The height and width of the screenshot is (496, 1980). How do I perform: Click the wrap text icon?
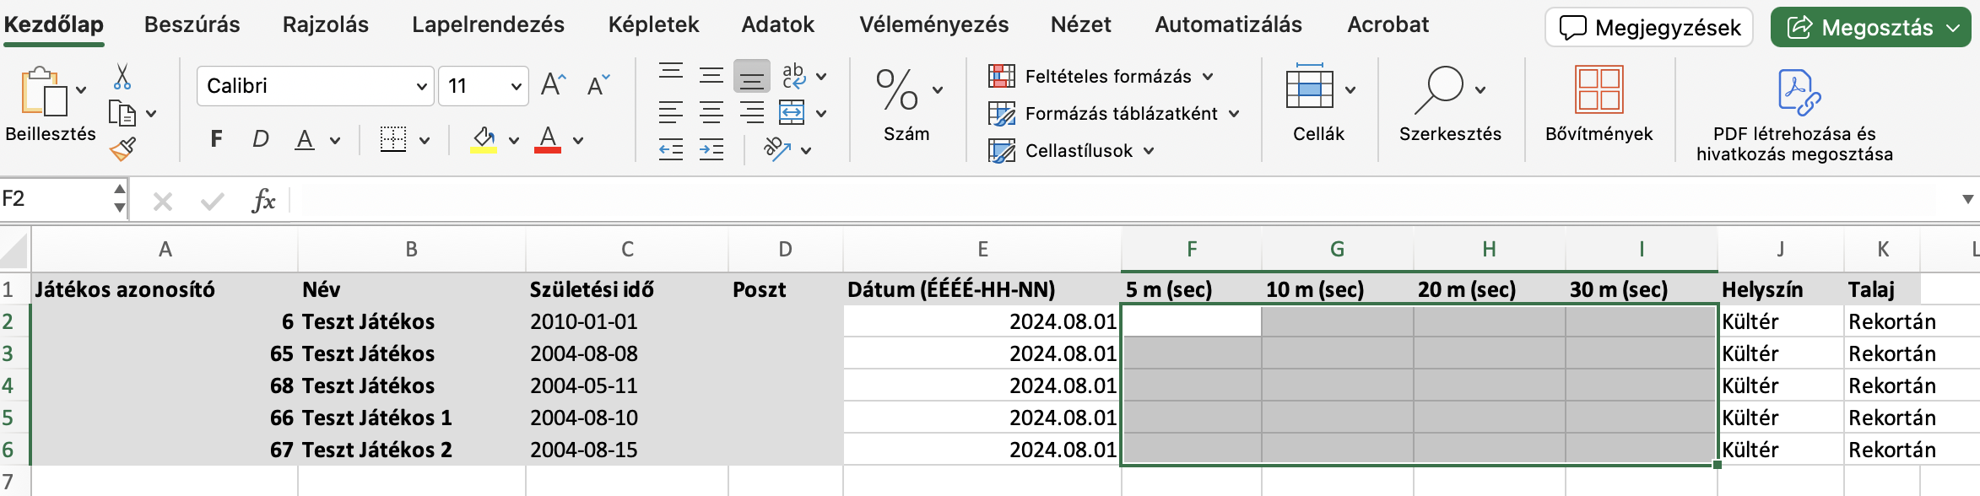click(793, 76)
